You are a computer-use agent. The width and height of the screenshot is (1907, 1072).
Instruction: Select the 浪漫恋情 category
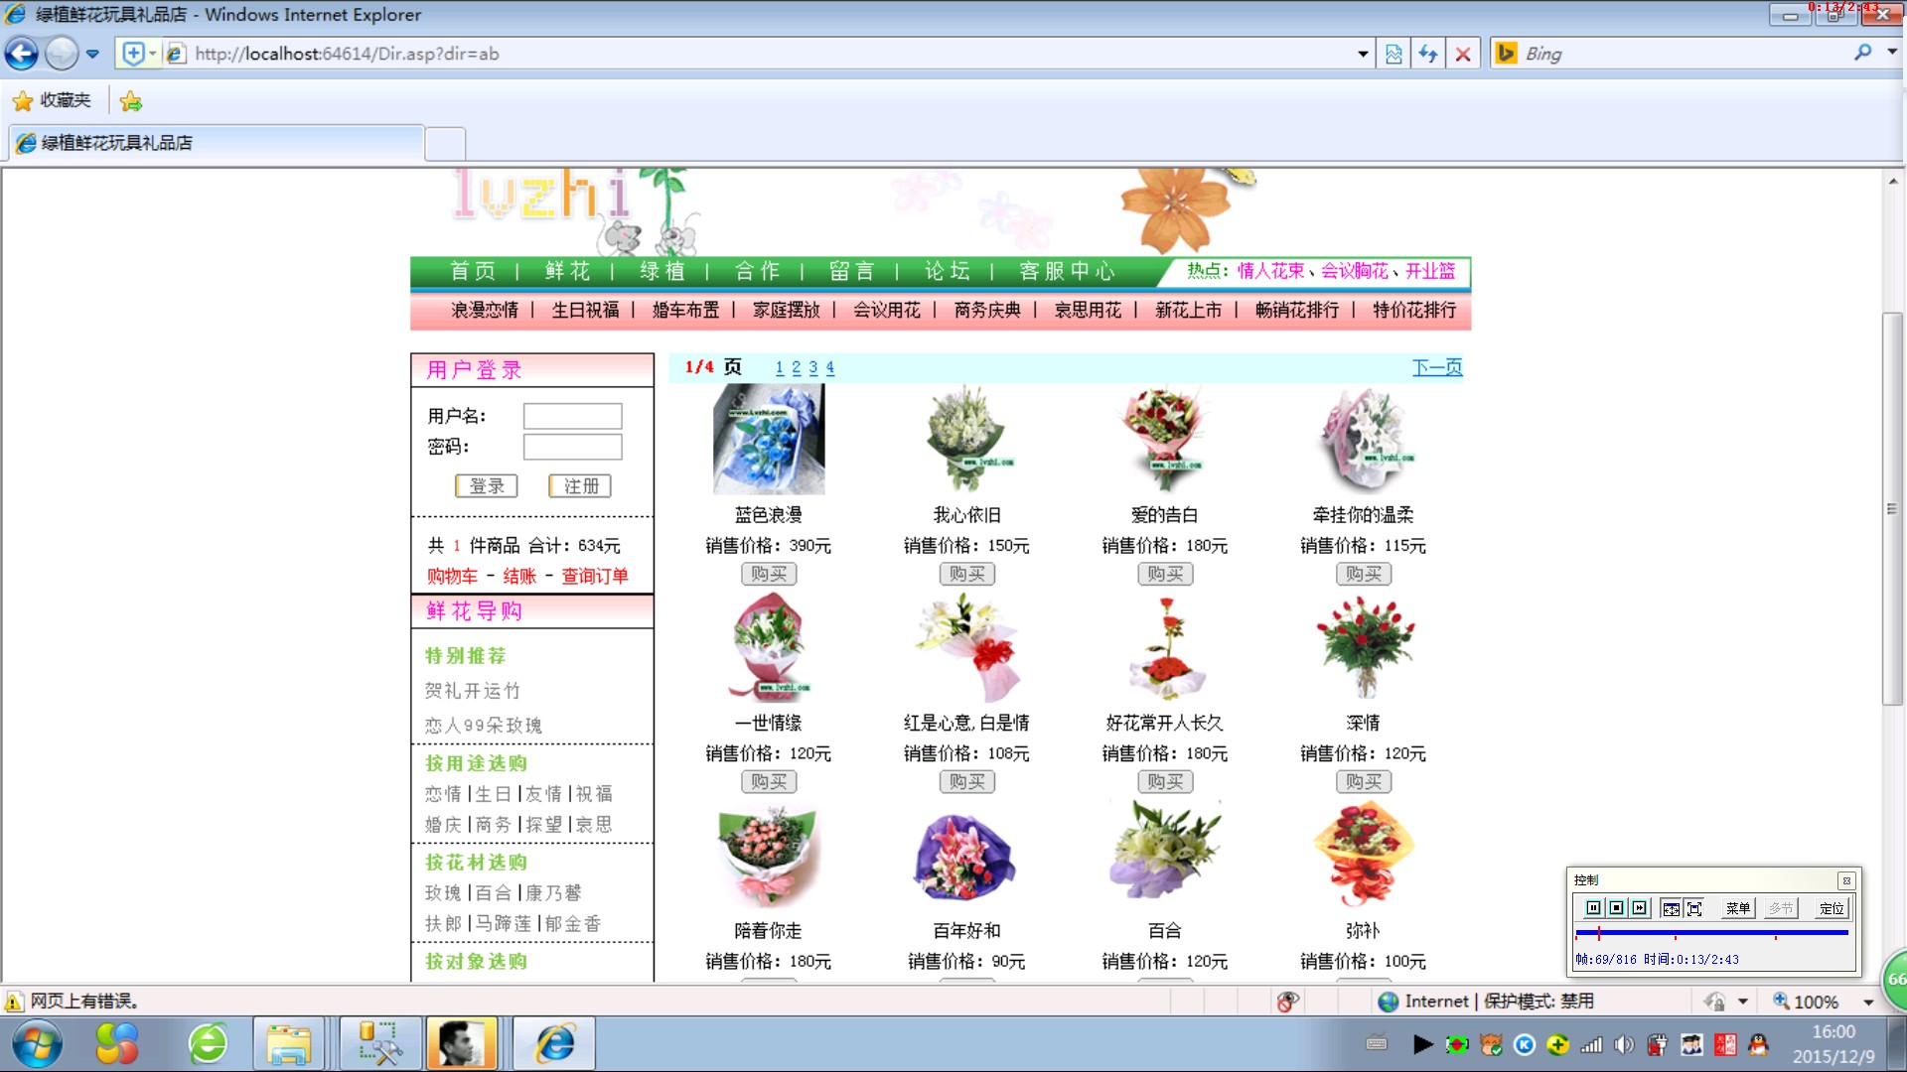pos(485,311)
